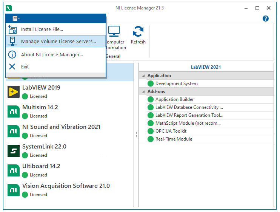The width and height of the screenshot is (280, 212).
Task: Choose Manage Volume License Servers menu entry
Action: 58,41
